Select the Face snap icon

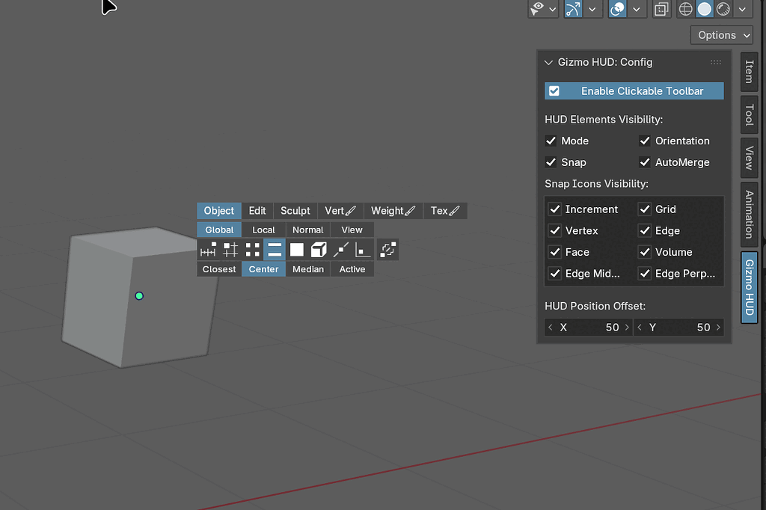click(x=296, y=250)
